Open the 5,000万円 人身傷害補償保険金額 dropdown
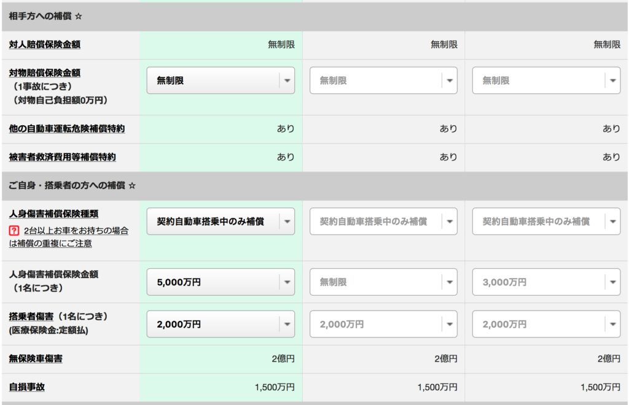The image size is (629, 405). pos(220,282)
